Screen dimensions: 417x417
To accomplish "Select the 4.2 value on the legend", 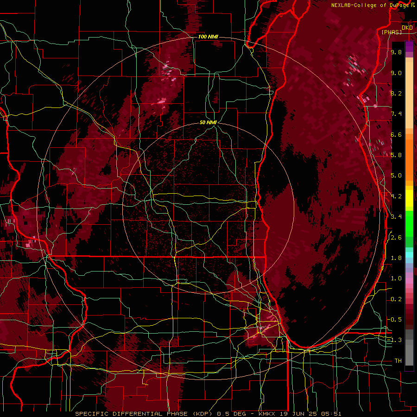I will click(396, 196).
